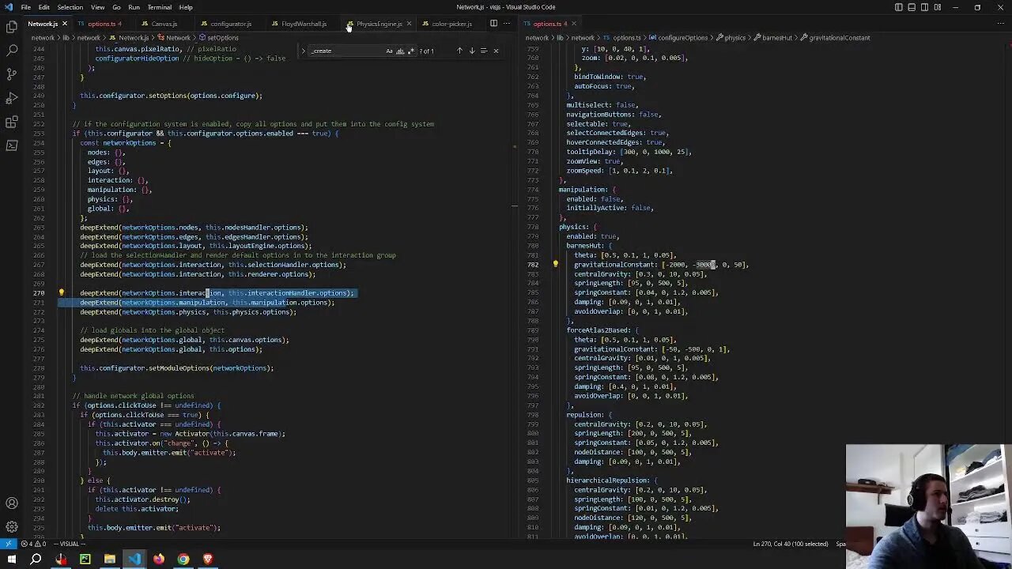Viewport: 1012px width, 569px height.
Task: Switch to the left group's options.ts tab
Action: click(101, 24)
